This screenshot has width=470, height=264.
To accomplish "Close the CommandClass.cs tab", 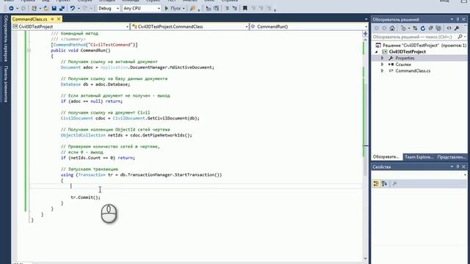I will 59,19.
